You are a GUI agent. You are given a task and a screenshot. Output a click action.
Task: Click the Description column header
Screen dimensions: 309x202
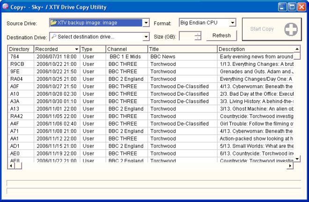[255, 49]
